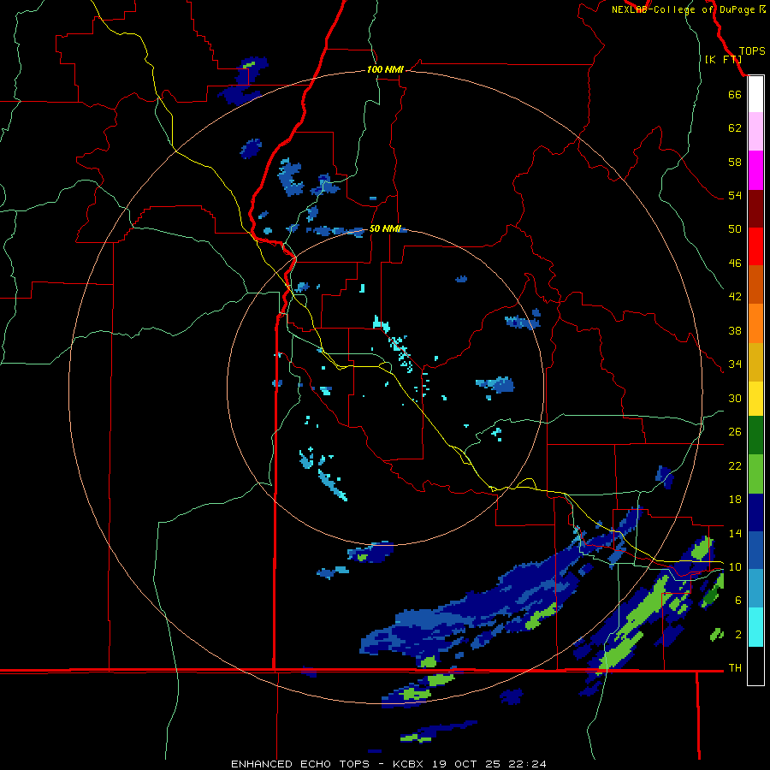
Task: Click the light green 18-22 kft color band
Action: (755, 474)
